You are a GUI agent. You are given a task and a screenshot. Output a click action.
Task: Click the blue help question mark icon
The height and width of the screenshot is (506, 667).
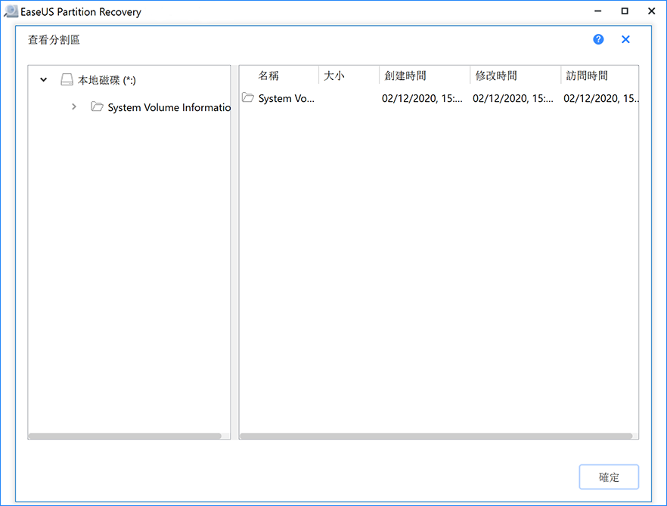pyautogui.click(x=598, y=39)
